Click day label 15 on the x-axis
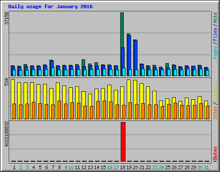 click(103, 167)
